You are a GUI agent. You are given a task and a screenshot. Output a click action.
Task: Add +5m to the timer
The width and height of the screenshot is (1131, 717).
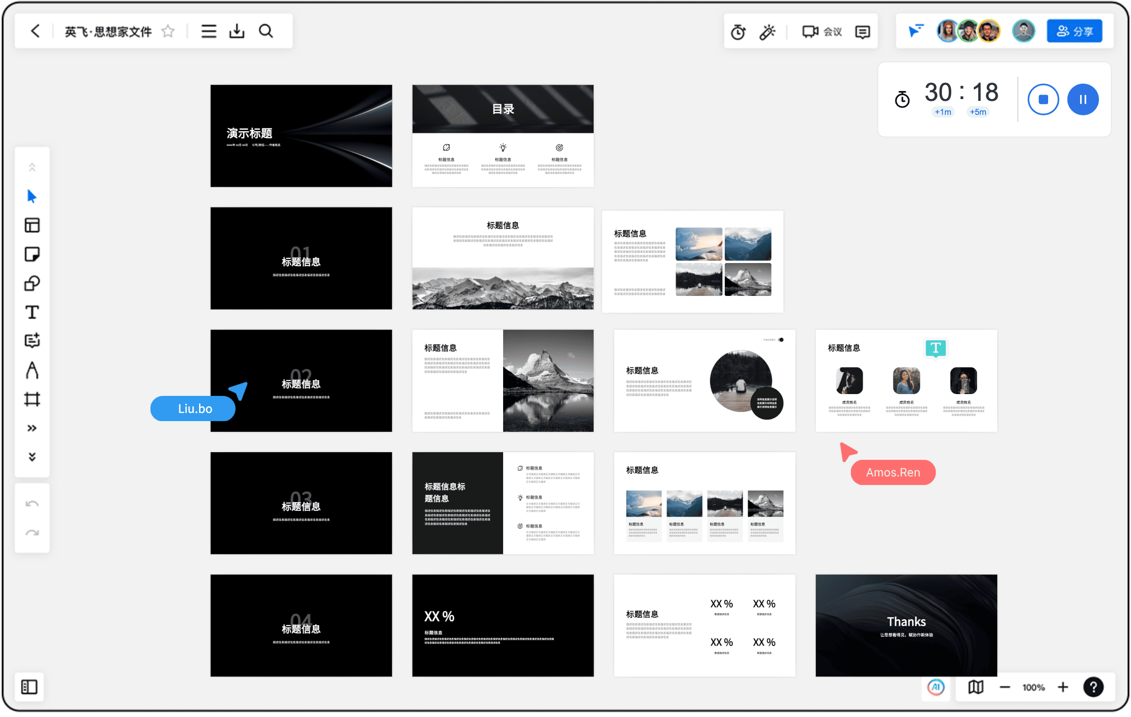[978, 112]
